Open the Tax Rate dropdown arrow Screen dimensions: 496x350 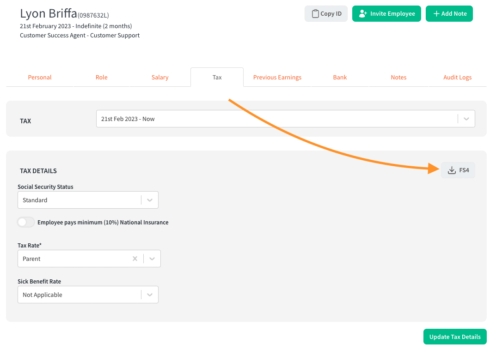pos(152,259)
